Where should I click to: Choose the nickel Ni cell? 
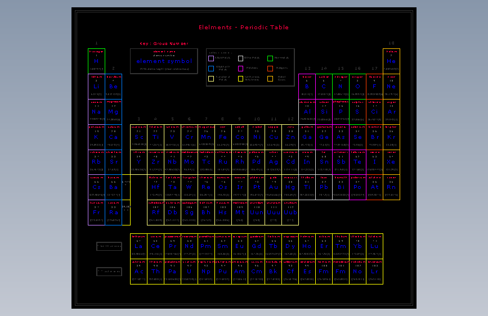(x=257, y=137)
